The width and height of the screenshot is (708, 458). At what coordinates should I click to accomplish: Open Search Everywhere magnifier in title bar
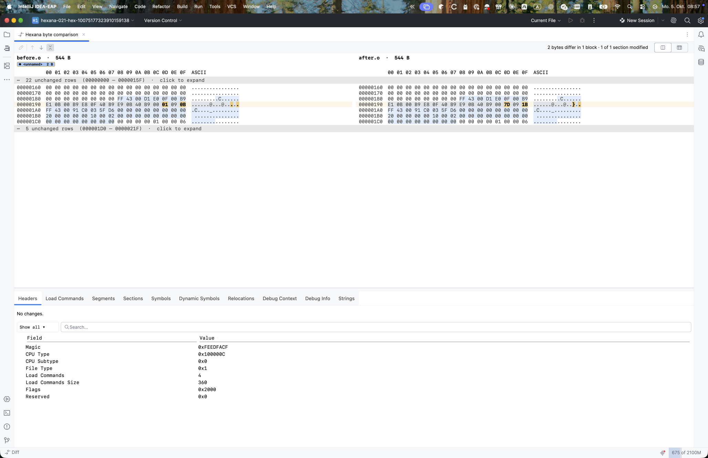[x=687, y=20]
